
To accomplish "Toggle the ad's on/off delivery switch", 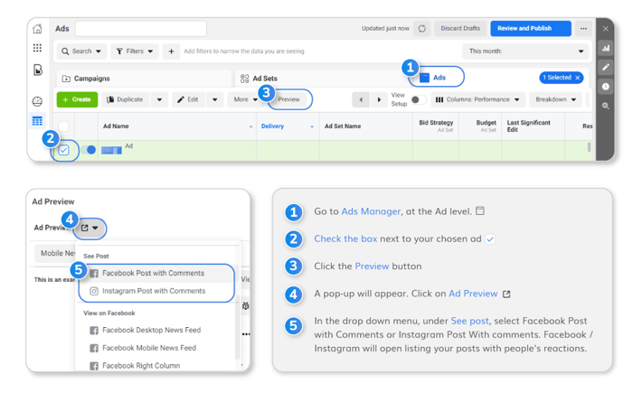I will (88, 150).
